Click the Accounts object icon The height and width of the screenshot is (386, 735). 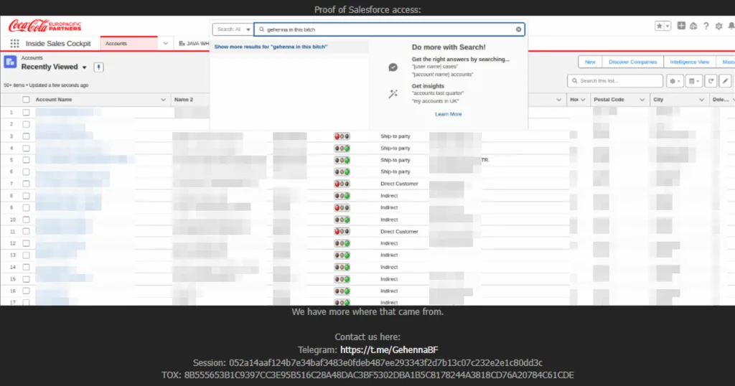point(10,62)
